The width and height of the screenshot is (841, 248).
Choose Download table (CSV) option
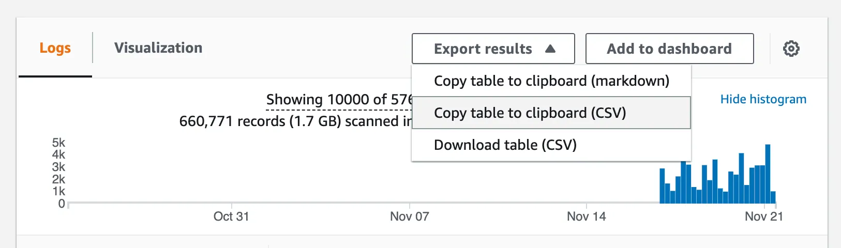click(505, 145)
